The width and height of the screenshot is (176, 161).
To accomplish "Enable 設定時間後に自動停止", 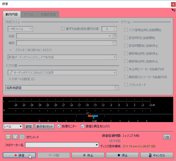I will [126, 46].
